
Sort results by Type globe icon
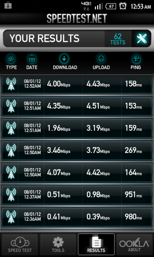[11, 59]
